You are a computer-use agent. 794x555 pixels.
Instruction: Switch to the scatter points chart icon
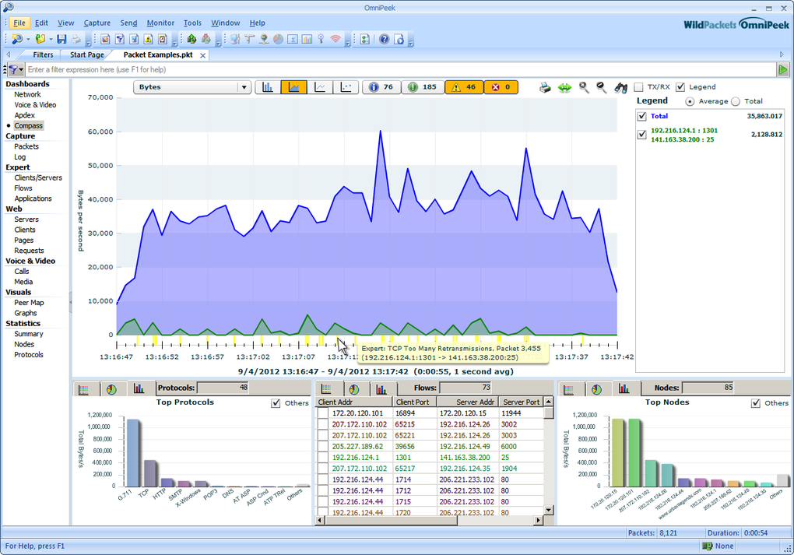[x=346, y=87]
